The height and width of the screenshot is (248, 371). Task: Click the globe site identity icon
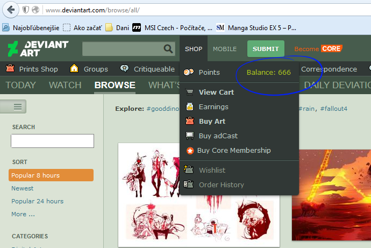coord(35,10)
